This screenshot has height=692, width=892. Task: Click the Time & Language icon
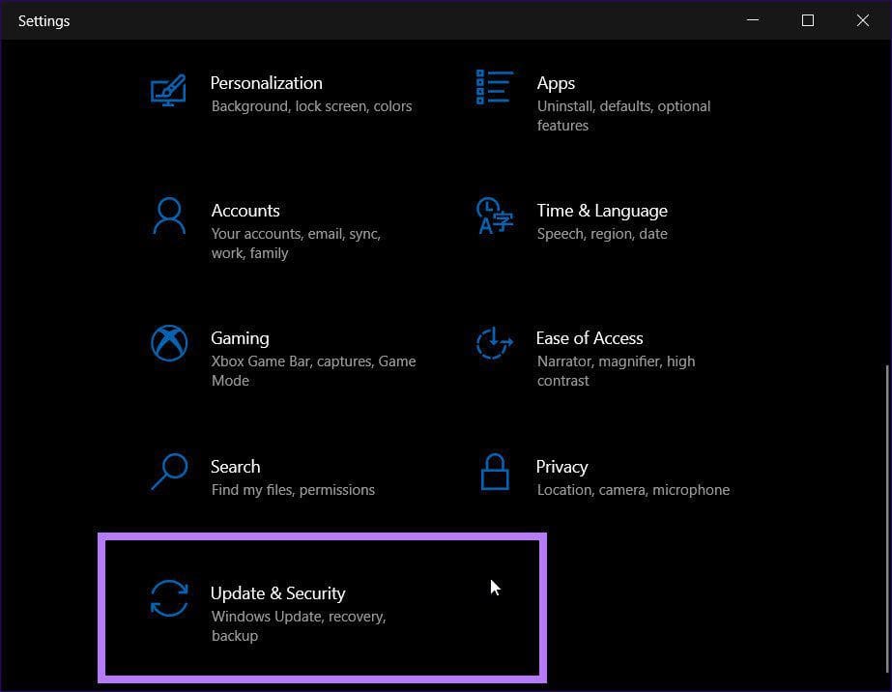pos(495,216)
